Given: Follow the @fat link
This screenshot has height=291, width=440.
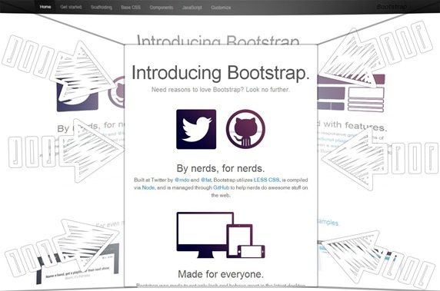Looking at the screenshot, I should tap(206, 180).
